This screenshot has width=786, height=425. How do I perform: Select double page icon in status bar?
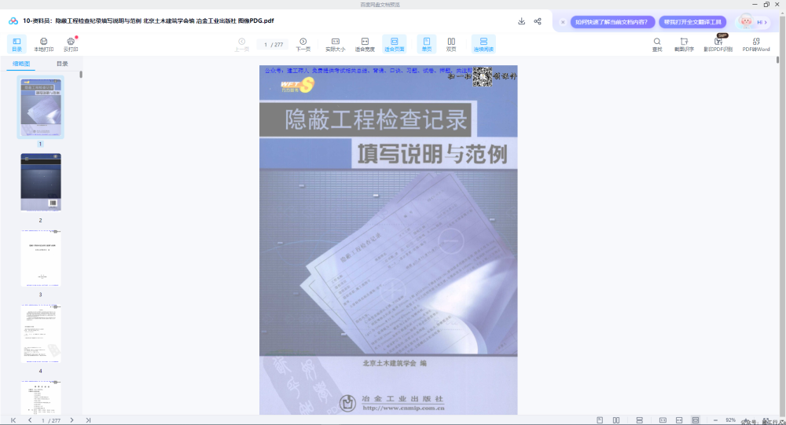tap(616, 420)
